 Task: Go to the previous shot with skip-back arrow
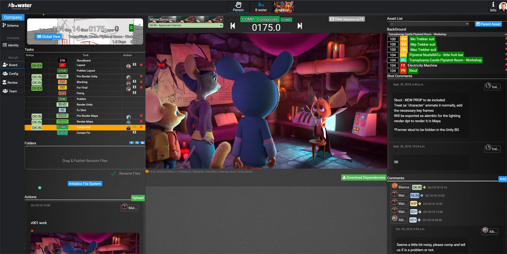[233, 26]
